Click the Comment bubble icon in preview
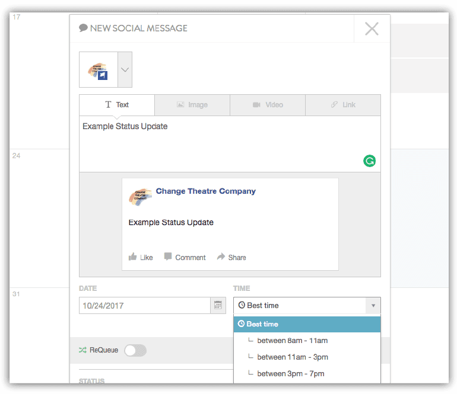The height and width of the screenshot is (394, 457). tap(168, 257)
